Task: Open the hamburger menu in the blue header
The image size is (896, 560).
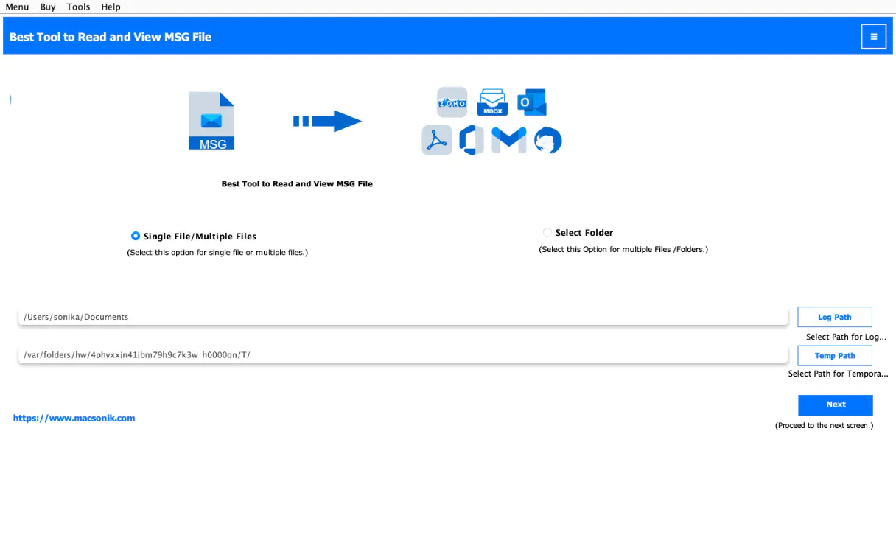Action: click(873, 37)
